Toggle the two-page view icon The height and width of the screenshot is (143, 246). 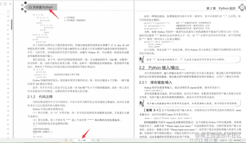click(216, 140)
